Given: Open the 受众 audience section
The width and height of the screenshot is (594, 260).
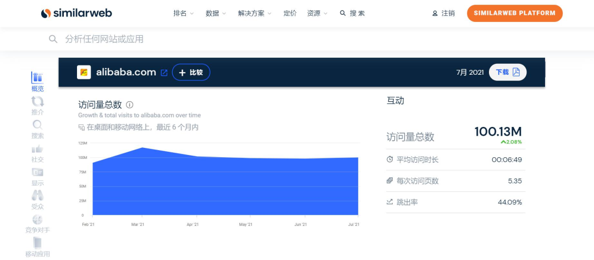Looking at the screenshot, I should [x=37, y=200].
